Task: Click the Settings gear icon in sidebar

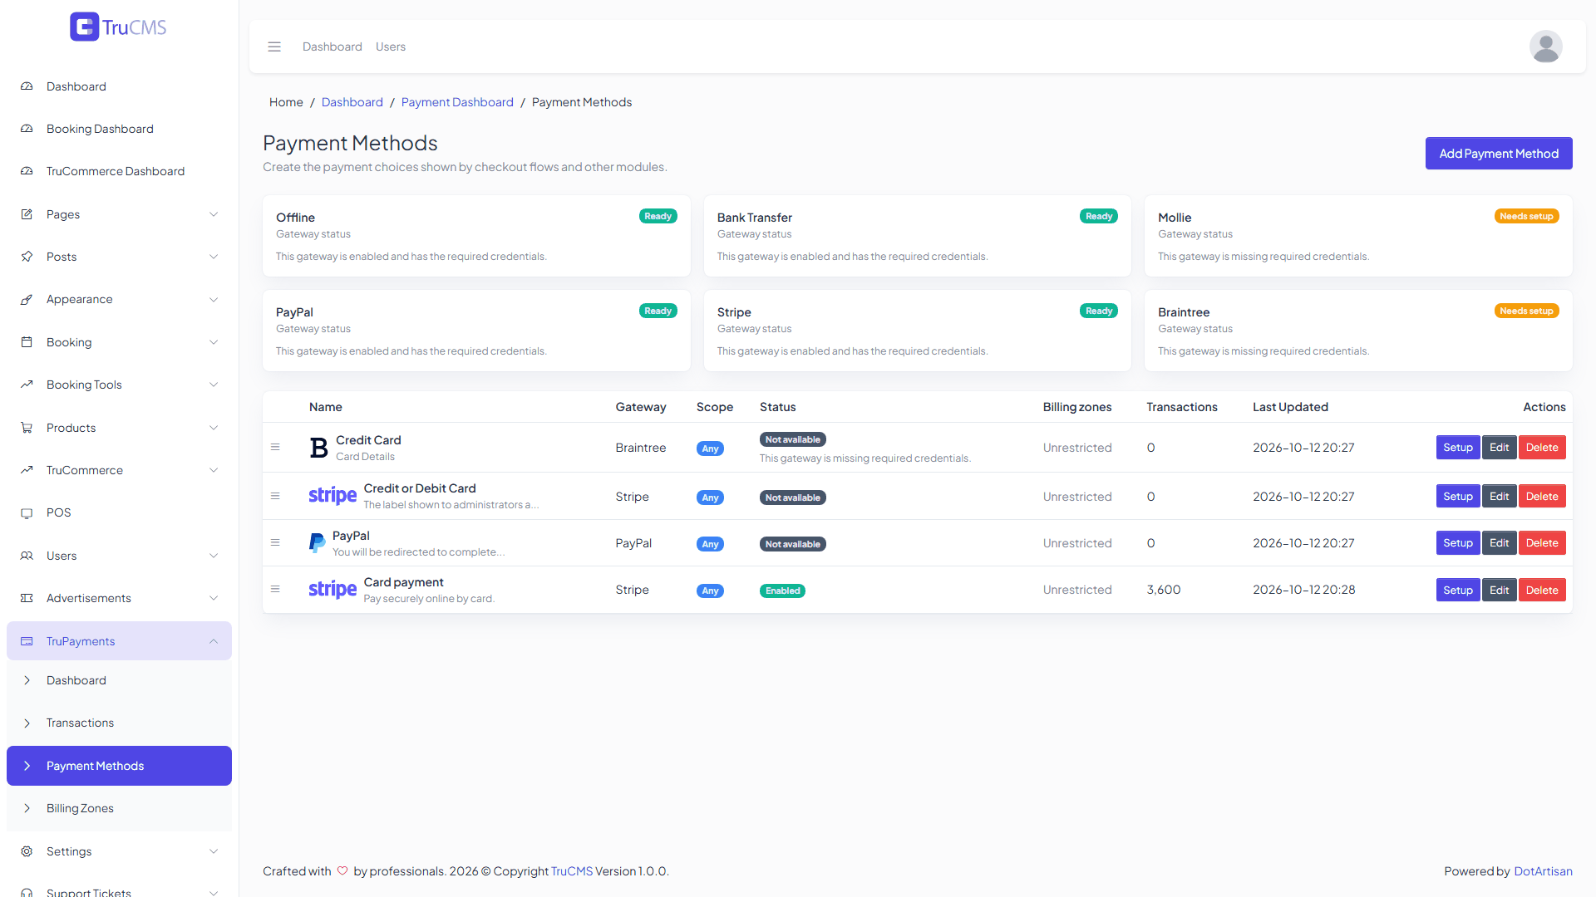Action: point(27,851)
